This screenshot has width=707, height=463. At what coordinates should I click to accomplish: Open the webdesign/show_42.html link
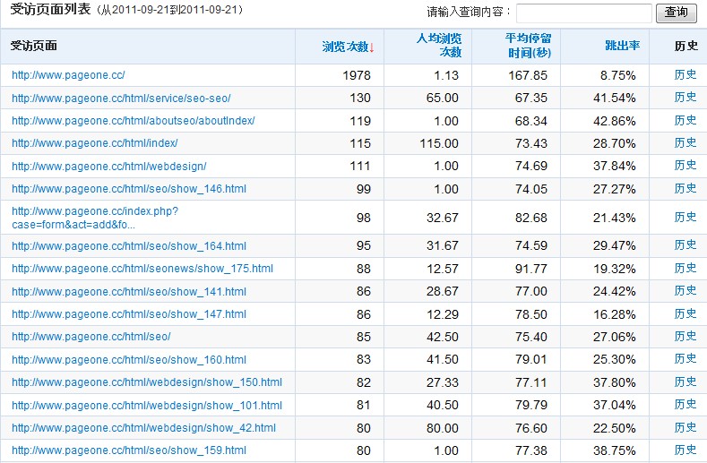[x=144, y=427]
